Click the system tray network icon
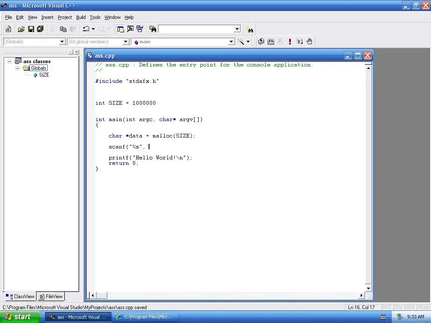This screenshot has height=323, width=431. [400, 317]
